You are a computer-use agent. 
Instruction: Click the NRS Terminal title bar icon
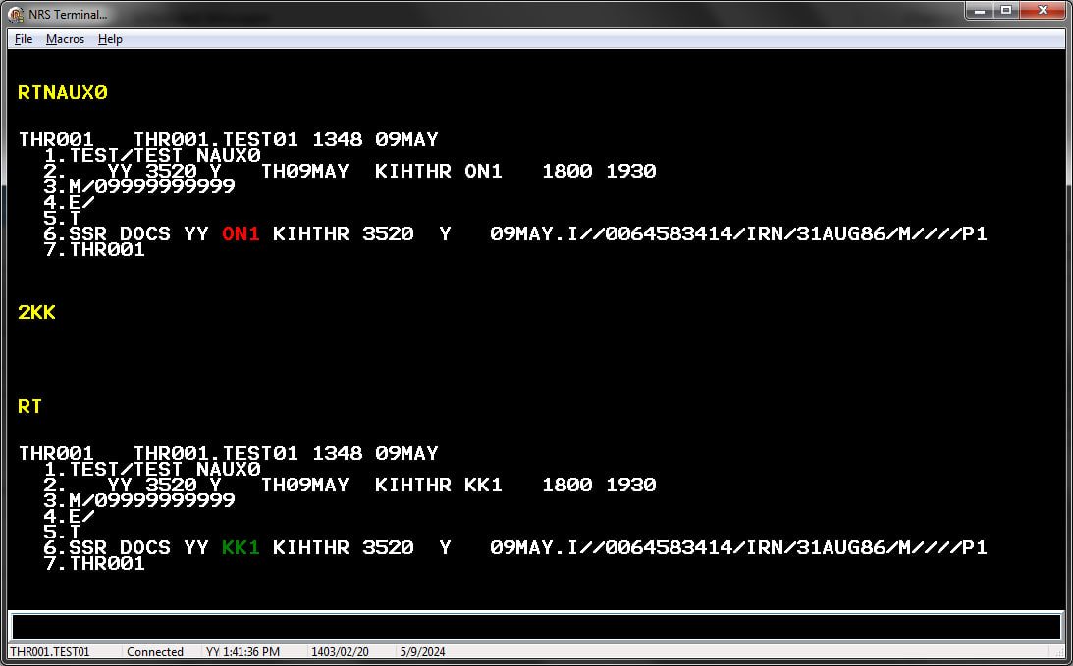[x=16, y=14]
